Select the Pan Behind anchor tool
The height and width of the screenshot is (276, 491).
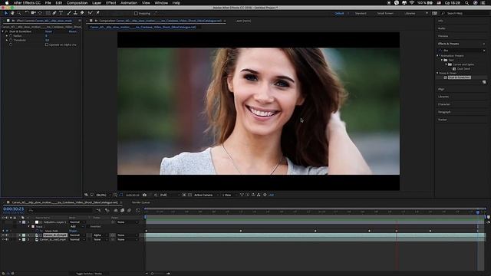(40, 13)
